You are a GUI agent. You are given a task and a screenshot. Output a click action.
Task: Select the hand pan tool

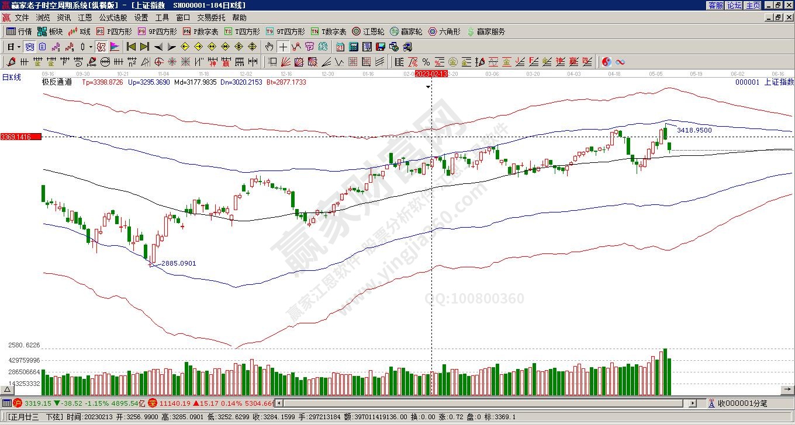pyautogui.click(x=269, y=47)
